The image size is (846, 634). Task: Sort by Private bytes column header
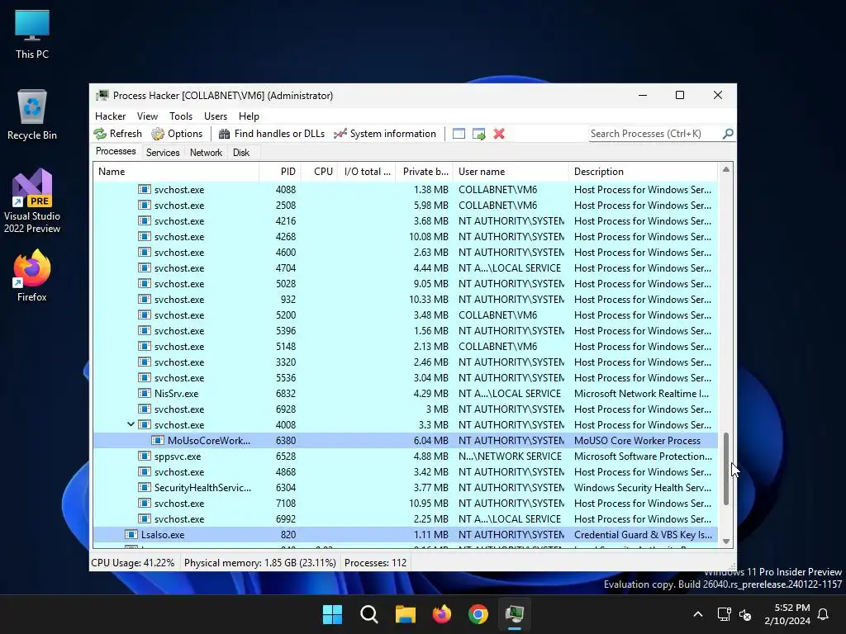click(x=425, y=172)
